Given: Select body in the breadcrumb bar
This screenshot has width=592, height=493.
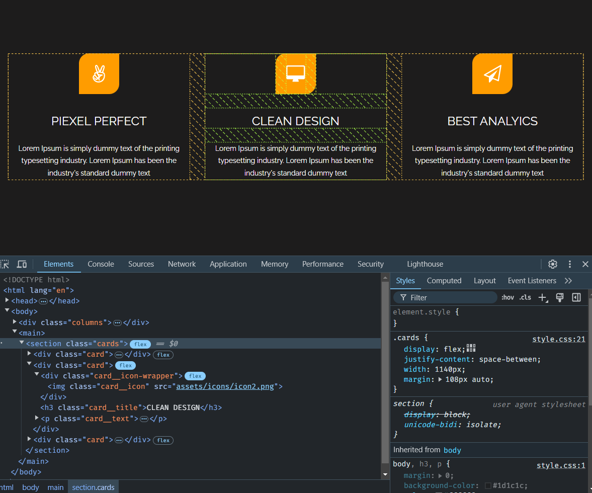Looking at the screenshot, I should [31, 487].
